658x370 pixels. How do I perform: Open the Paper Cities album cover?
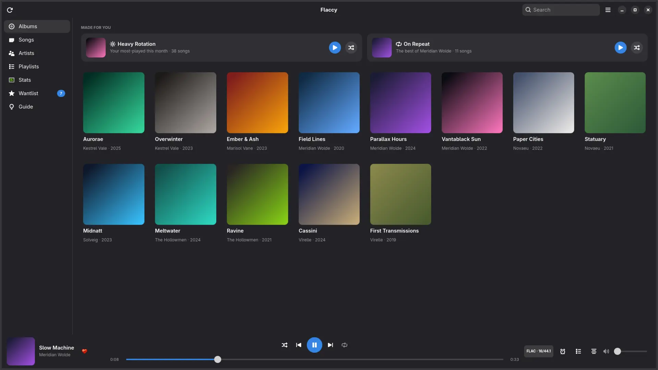pyautogui.click(x=544, y=103)
